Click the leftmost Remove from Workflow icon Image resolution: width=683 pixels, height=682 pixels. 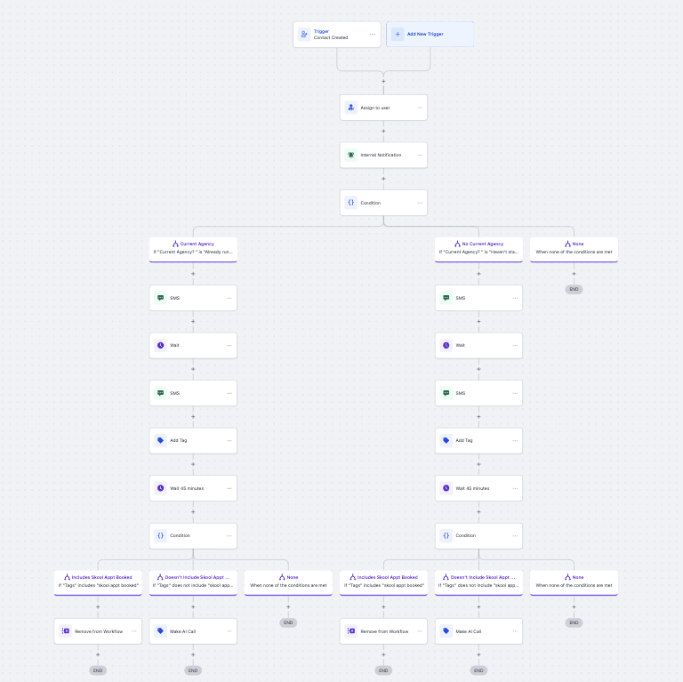tap(66, 631)
